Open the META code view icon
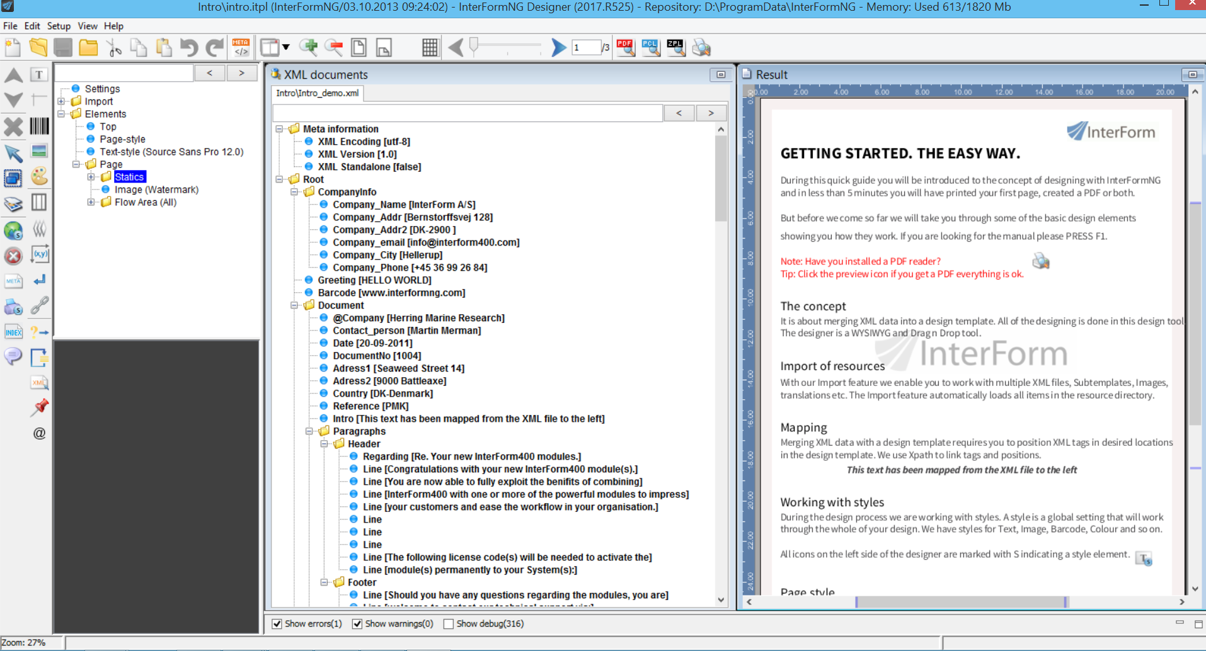1206x651 pixels. point(241,48)
